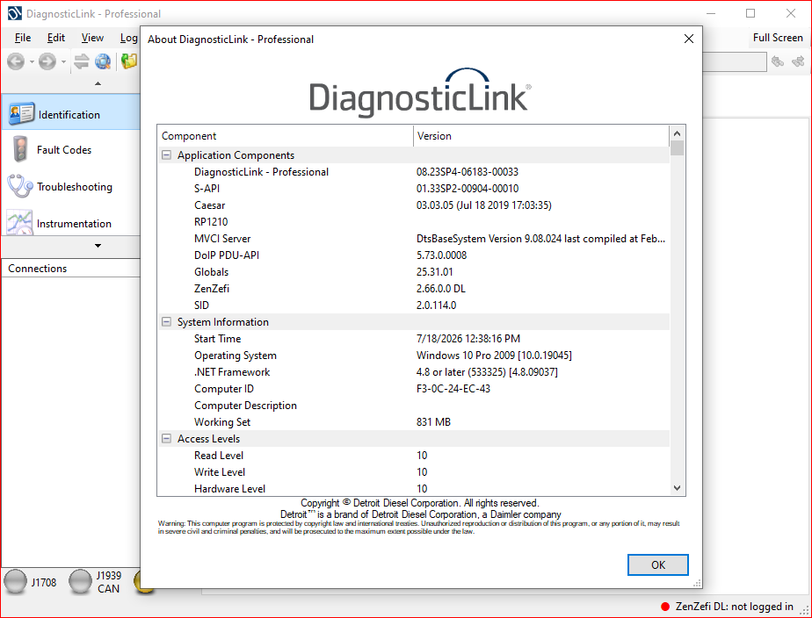Image resolution: width=812 pixels, height=618 pixels.
Task: Click the Fault Codes traffic light icon
Action: pyautogui.click(x=20, y=149)
